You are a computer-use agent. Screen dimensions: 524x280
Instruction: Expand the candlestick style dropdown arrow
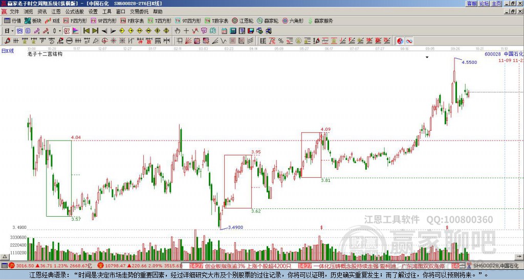60,31
